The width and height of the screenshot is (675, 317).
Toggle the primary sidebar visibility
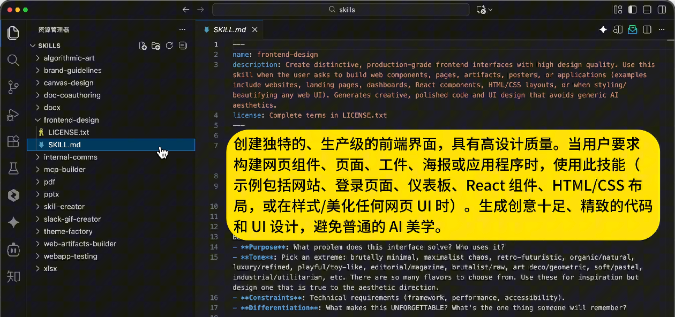[x=633, y=10]
